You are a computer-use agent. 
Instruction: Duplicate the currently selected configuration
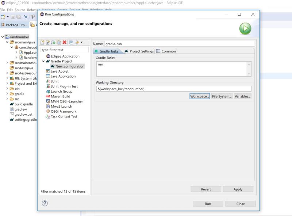point(58,43)
